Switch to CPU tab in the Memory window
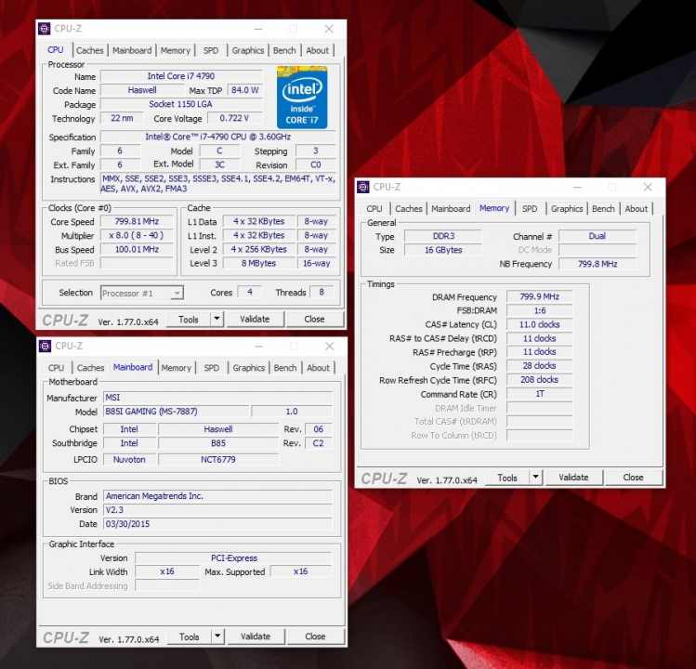The height and width of the screenshot is (669, 696). tap(374, 209)
